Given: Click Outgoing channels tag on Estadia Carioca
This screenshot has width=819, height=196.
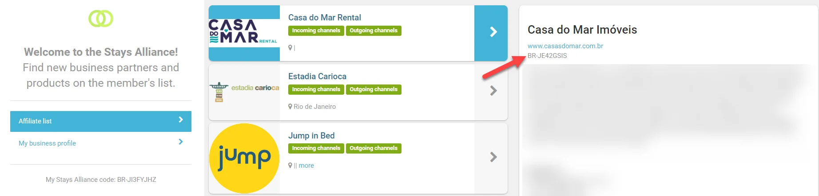Looking at the screenshot, I should click(373, 89).
